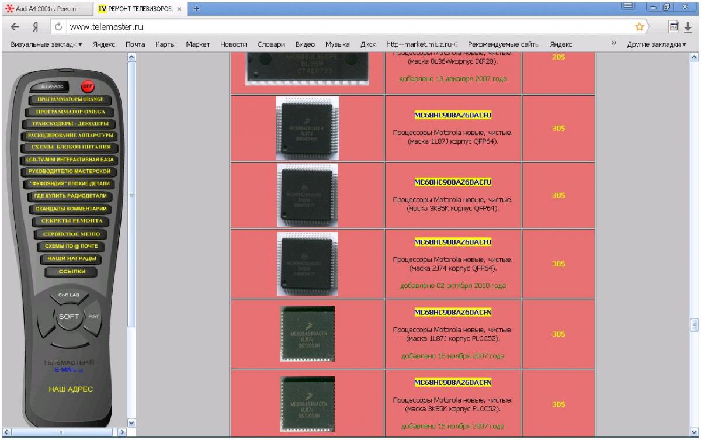Open MC68HC908AZ60ACFU link with mask 2J74
Viewport: 701px width, 440px height.
pyautogui.click(x=453, y=242)
